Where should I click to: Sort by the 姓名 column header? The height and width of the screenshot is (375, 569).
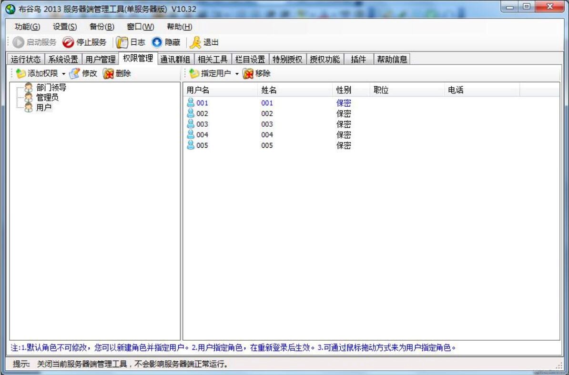point(296,90)
